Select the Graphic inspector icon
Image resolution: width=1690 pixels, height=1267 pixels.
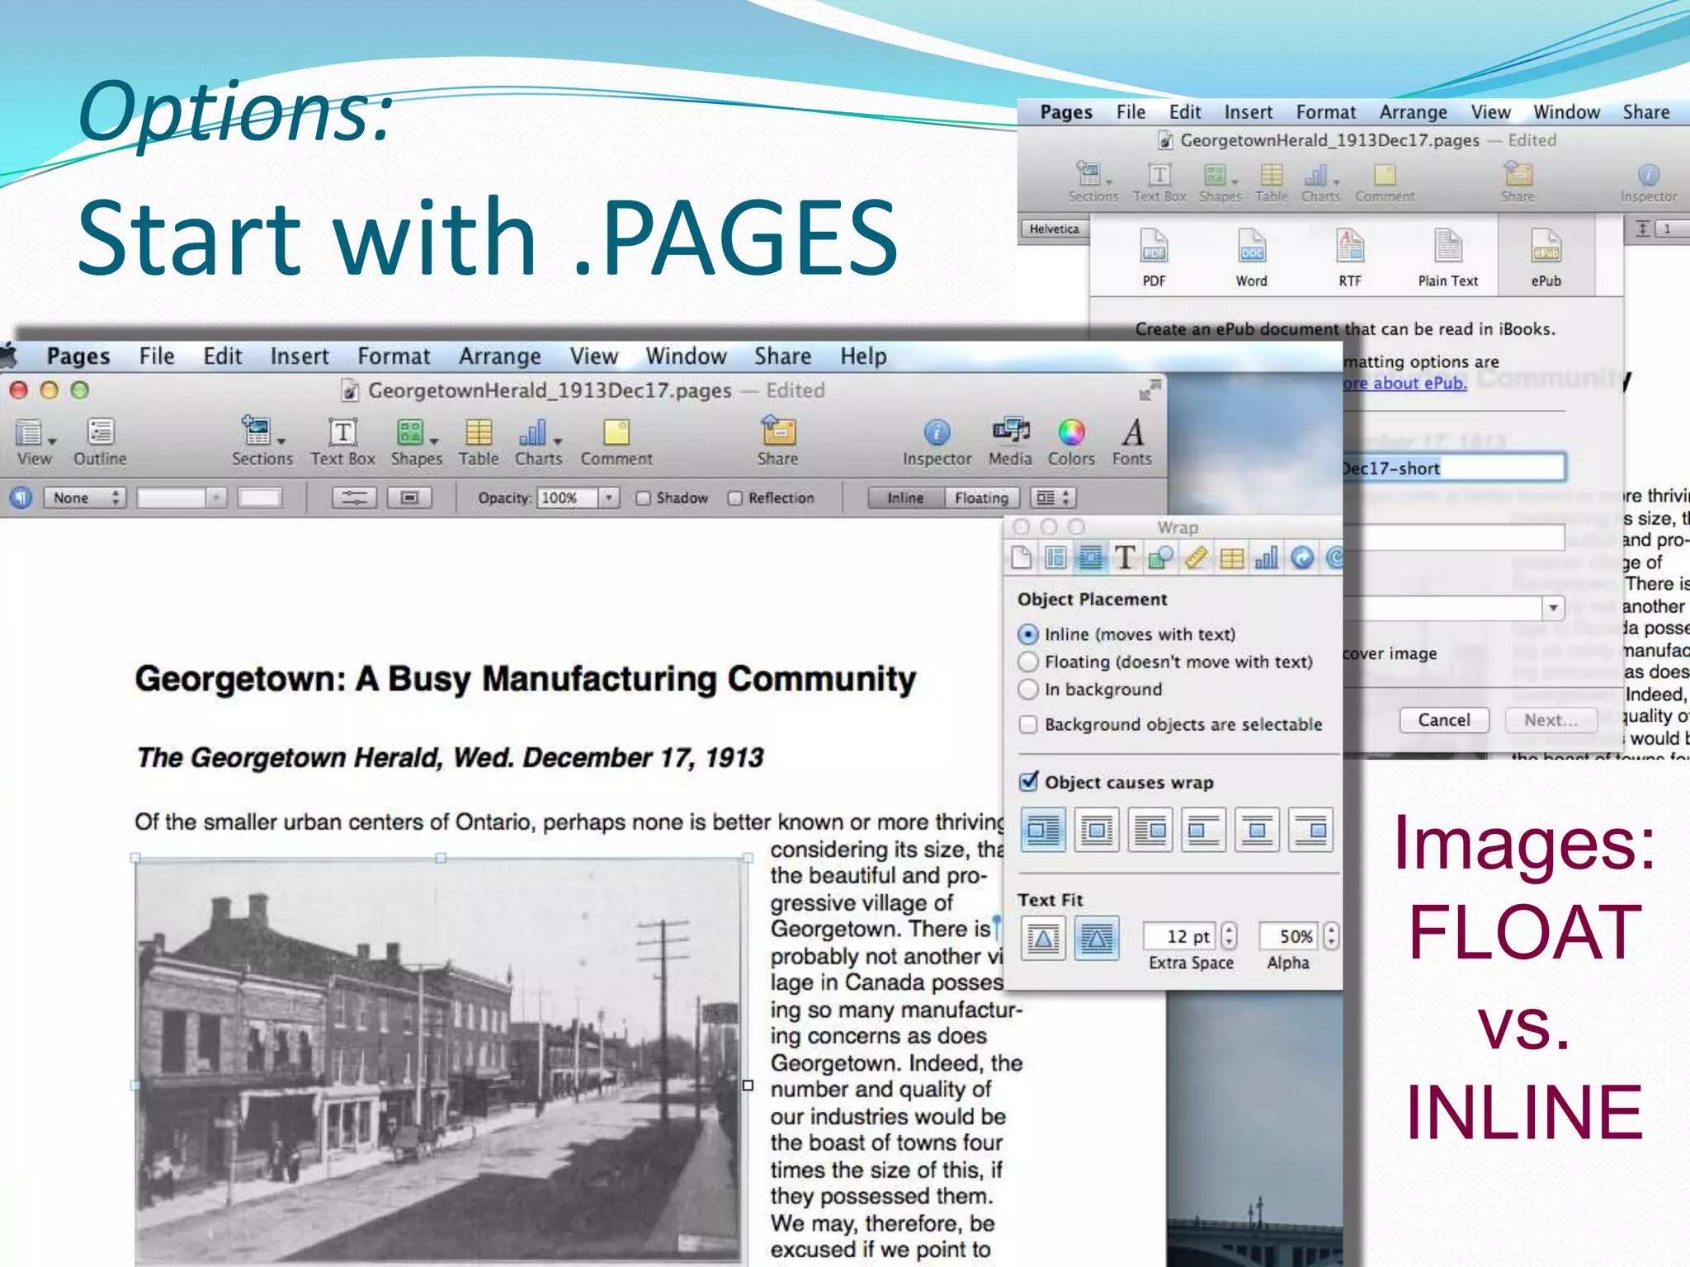click(1160, 558)
